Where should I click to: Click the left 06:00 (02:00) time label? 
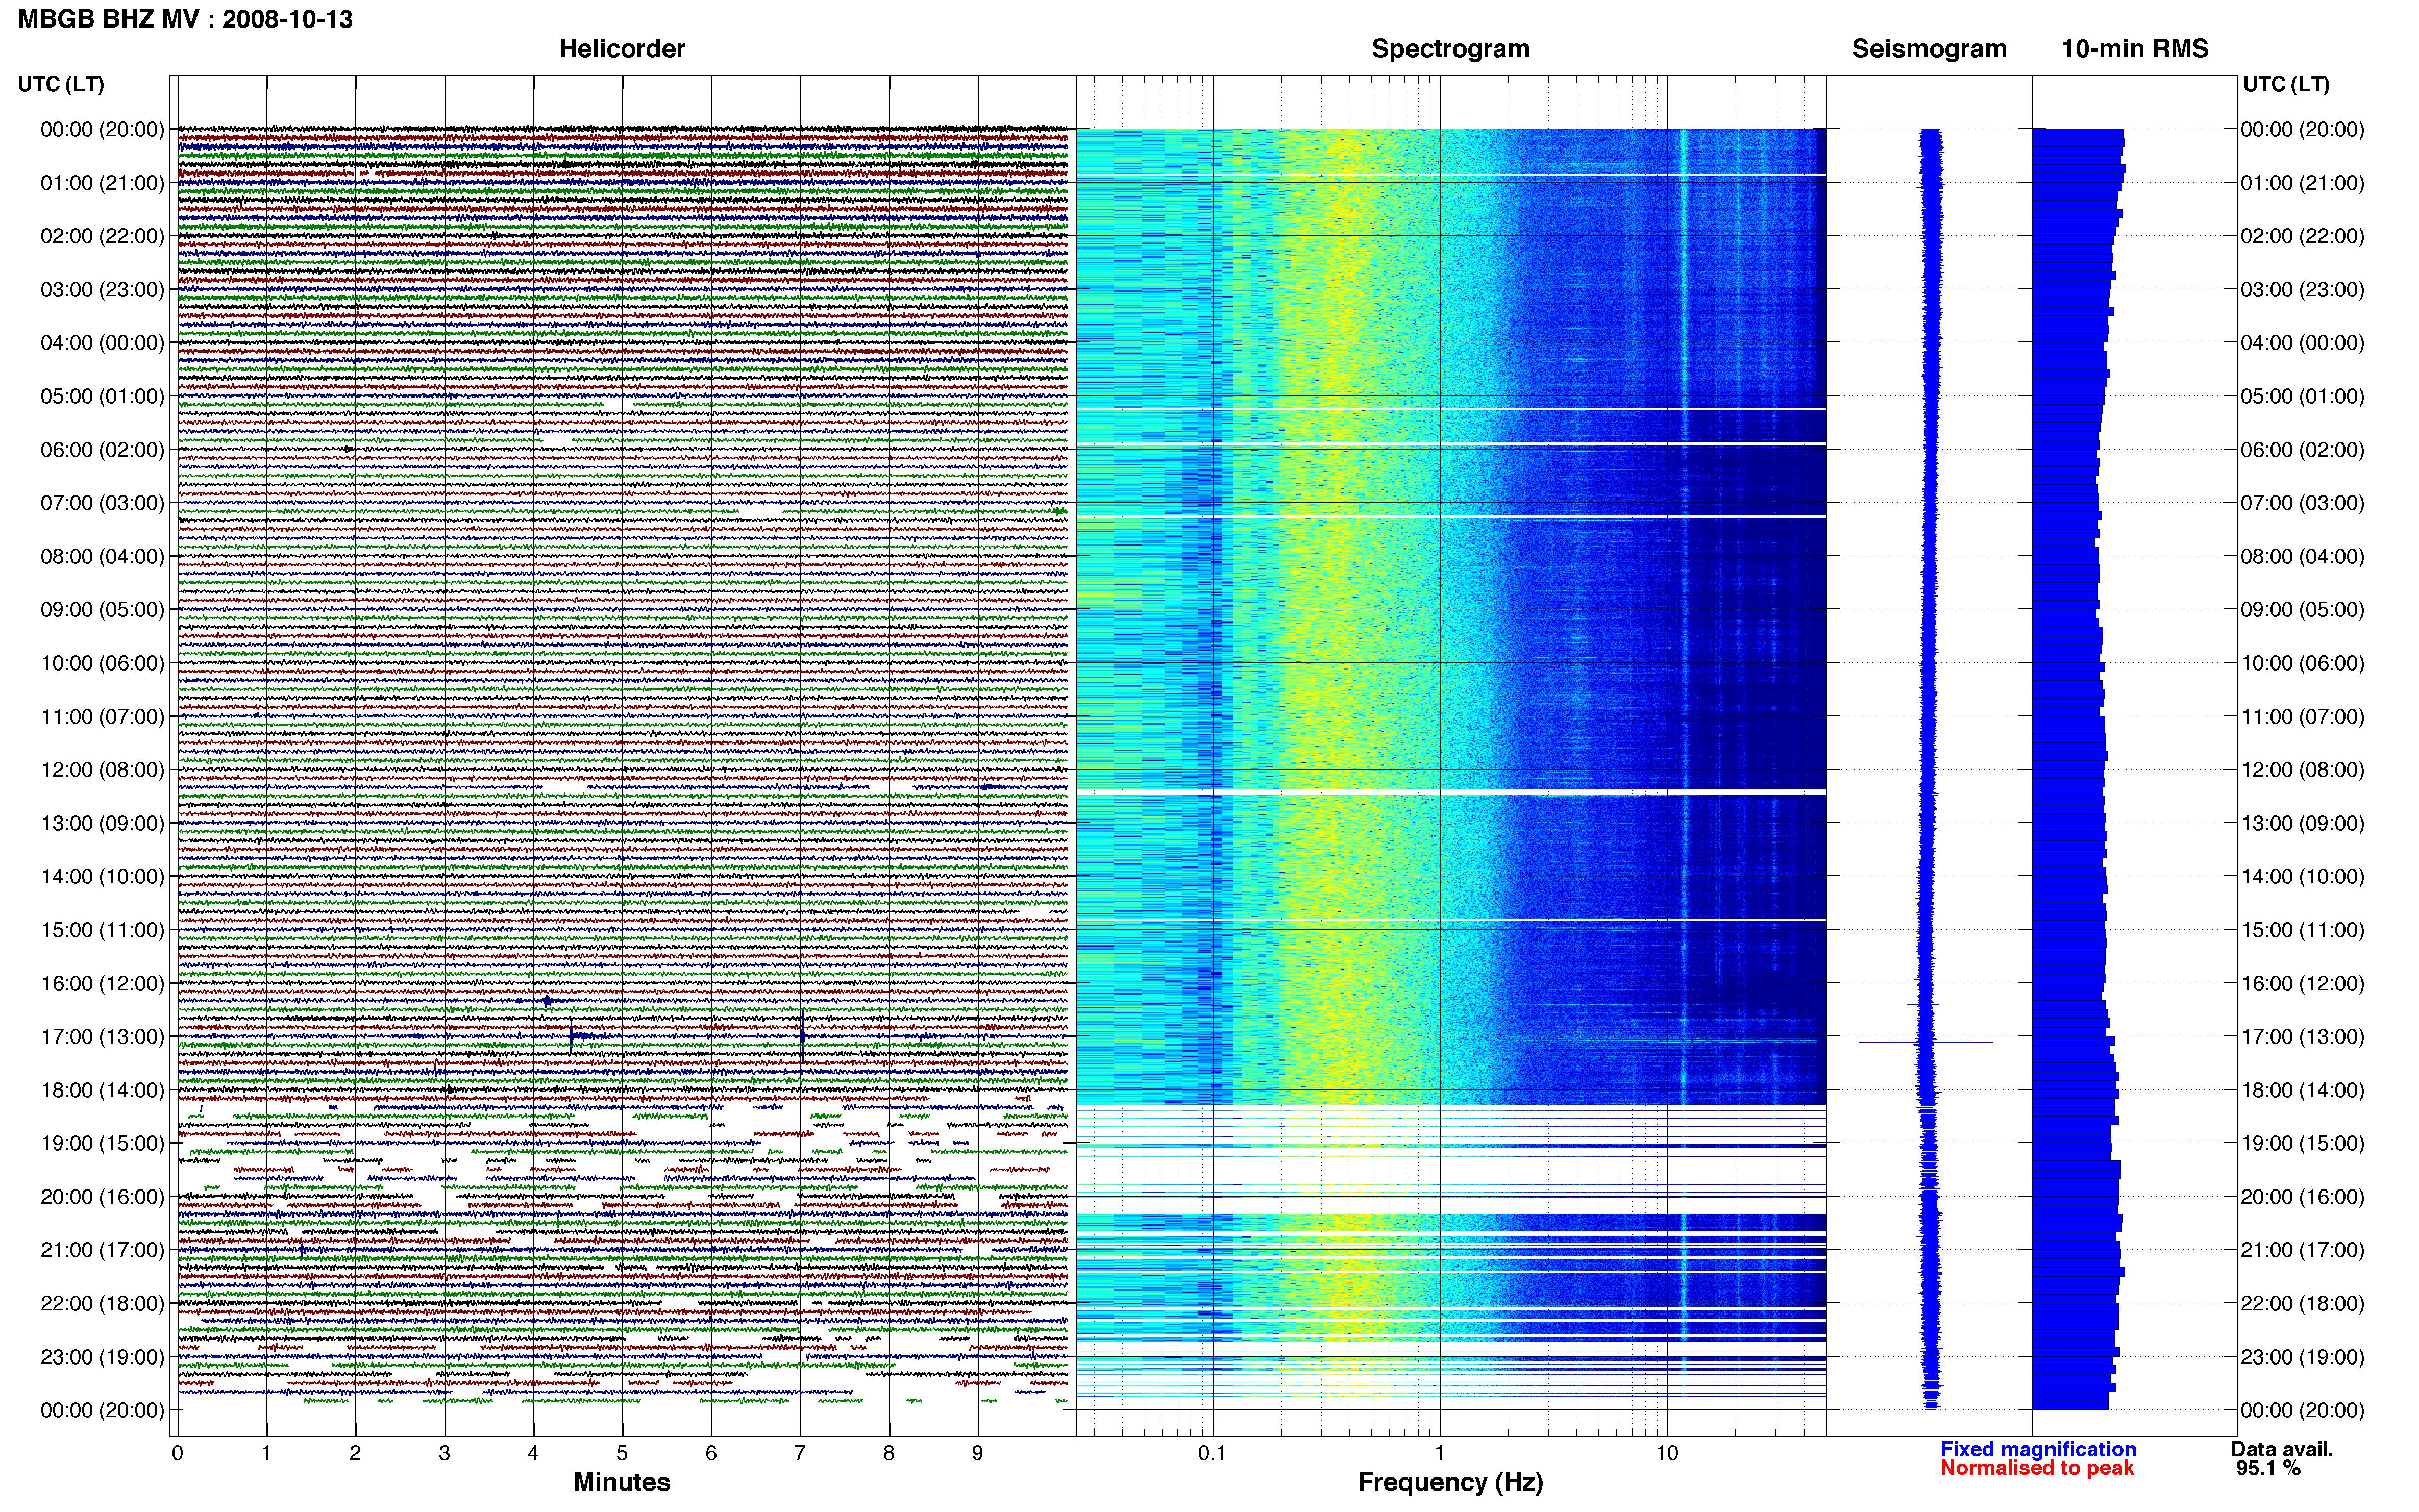point(102,450)
